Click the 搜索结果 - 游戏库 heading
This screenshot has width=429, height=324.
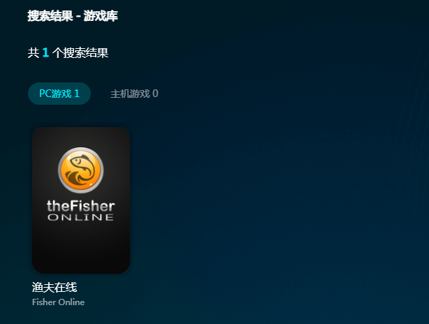(x=73, y=16)
